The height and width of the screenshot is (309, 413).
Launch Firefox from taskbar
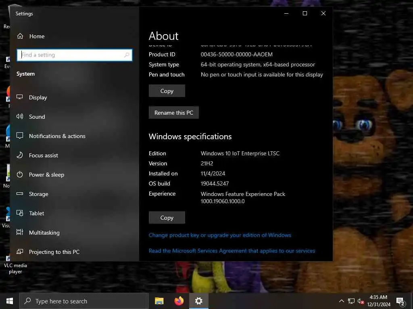179,301
